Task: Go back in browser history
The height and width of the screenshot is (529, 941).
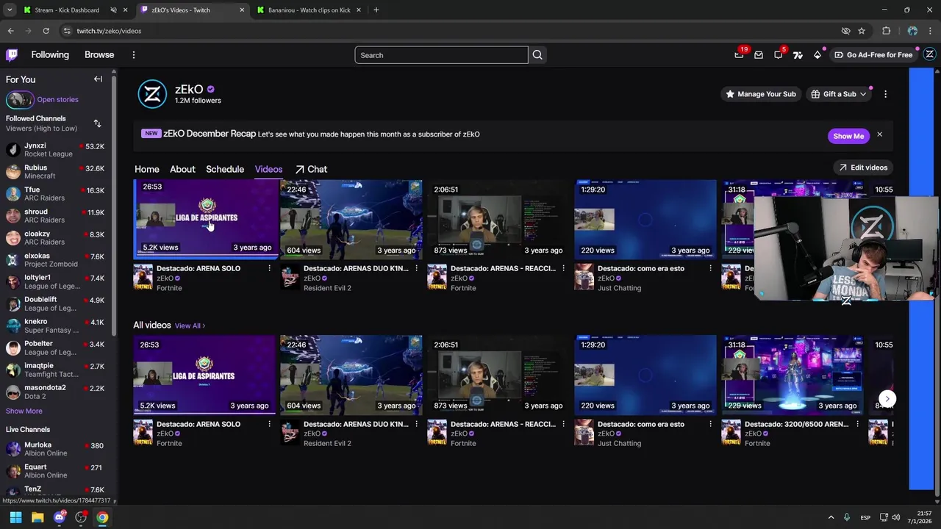Action: (x=10, y=31)
